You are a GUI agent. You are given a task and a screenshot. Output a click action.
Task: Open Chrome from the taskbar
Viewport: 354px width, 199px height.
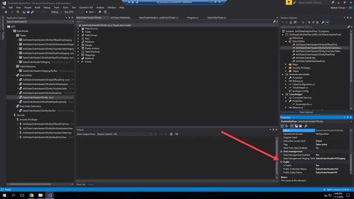31,195
